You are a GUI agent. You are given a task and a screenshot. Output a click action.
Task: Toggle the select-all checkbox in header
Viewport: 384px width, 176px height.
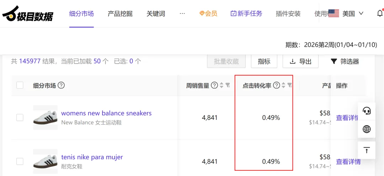20,85
